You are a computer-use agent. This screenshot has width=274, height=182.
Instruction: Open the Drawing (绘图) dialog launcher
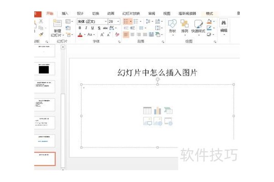pyautogui.click(x=215, y=42)
